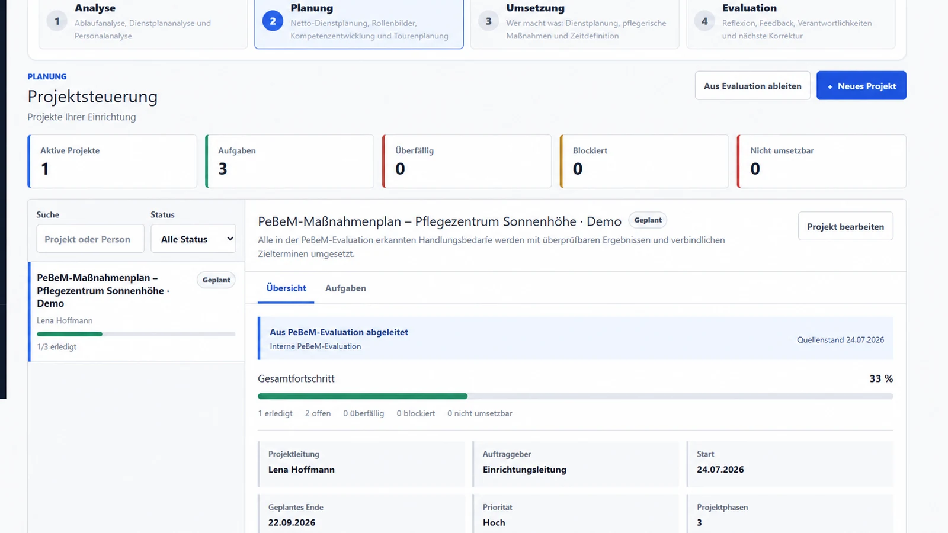Create a new project with Neues Projekt

click(861, 86)
